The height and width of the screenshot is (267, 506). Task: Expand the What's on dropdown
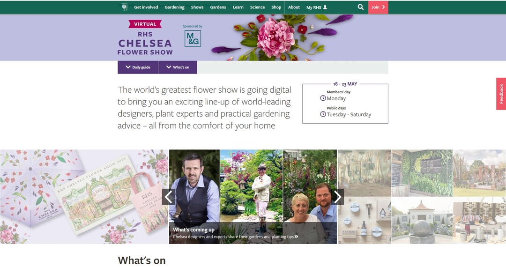click(x=178, y=67)
